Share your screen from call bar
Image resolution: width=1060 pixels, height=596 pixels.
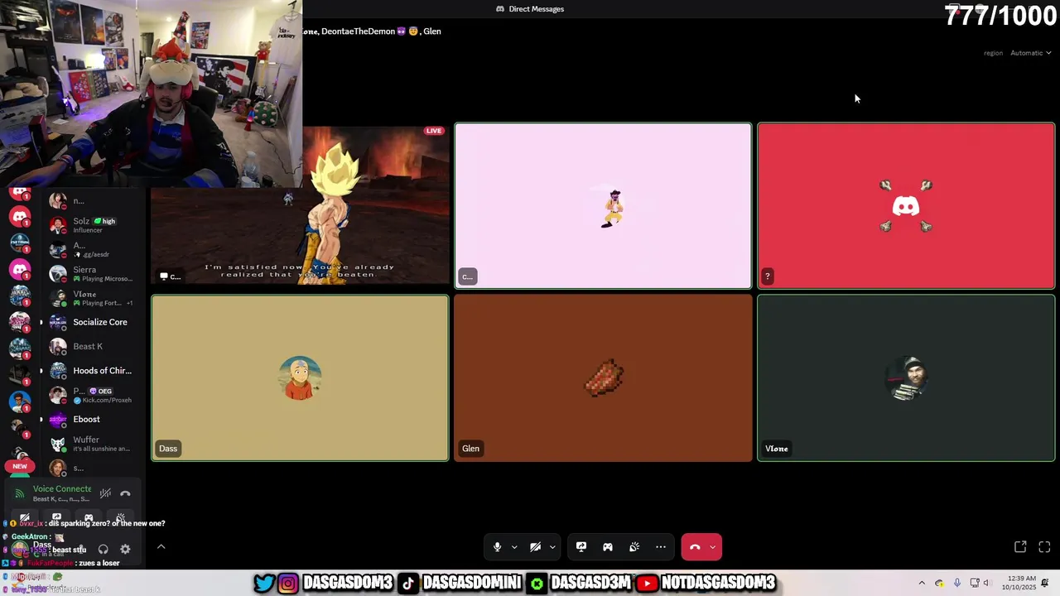[581, 547]
